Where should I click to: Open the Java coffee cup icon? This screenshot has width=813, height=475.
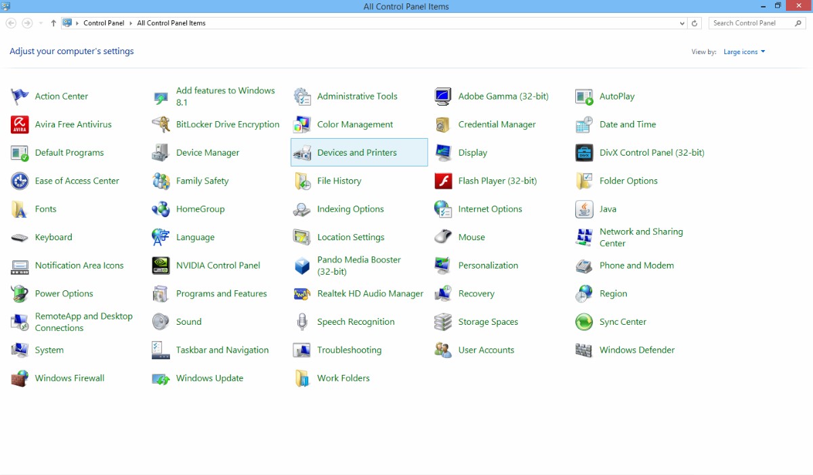click(x=584, y=209)
